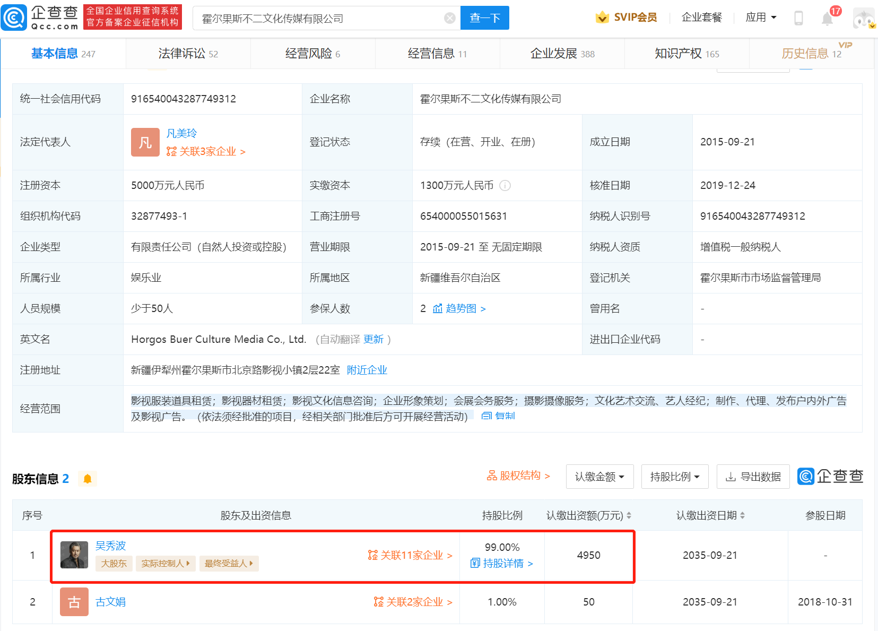Open the 认缴金额 filter dropdown
Viewport: 878px width, 631px height.
[599, 477]
